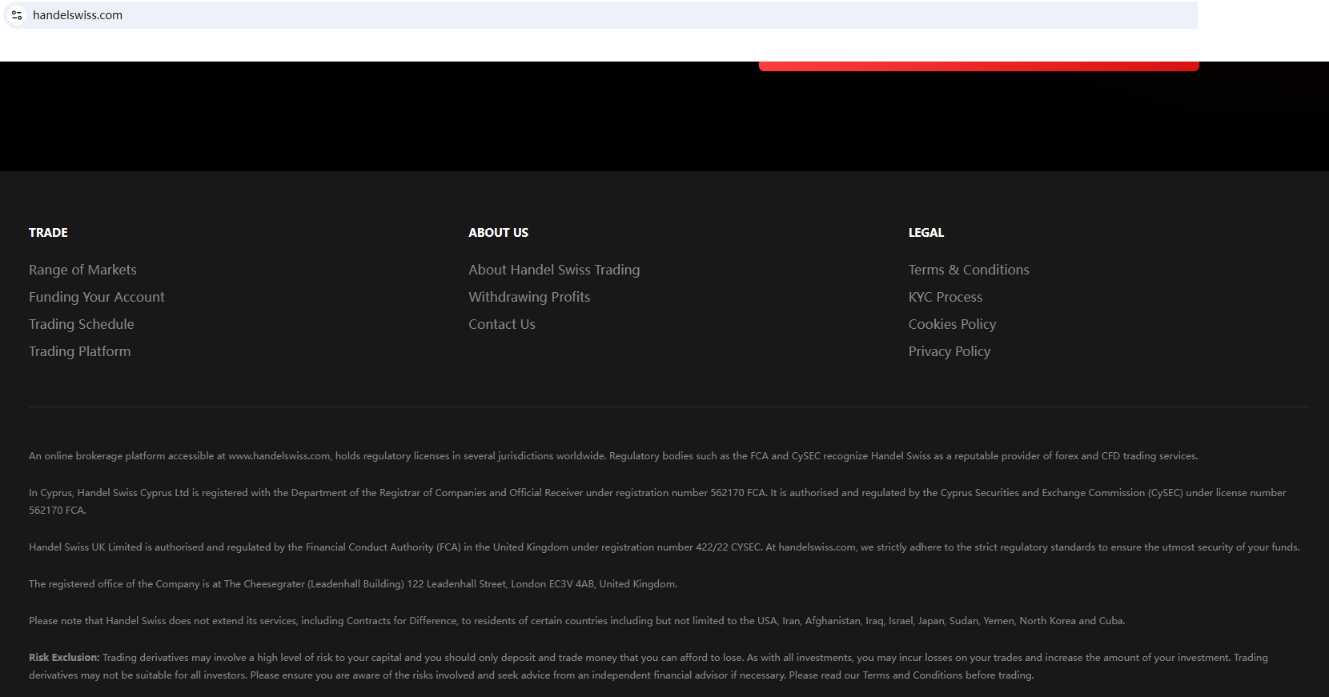Click the 'An online brokerage platform' paragraph

[x=613, y=456]
